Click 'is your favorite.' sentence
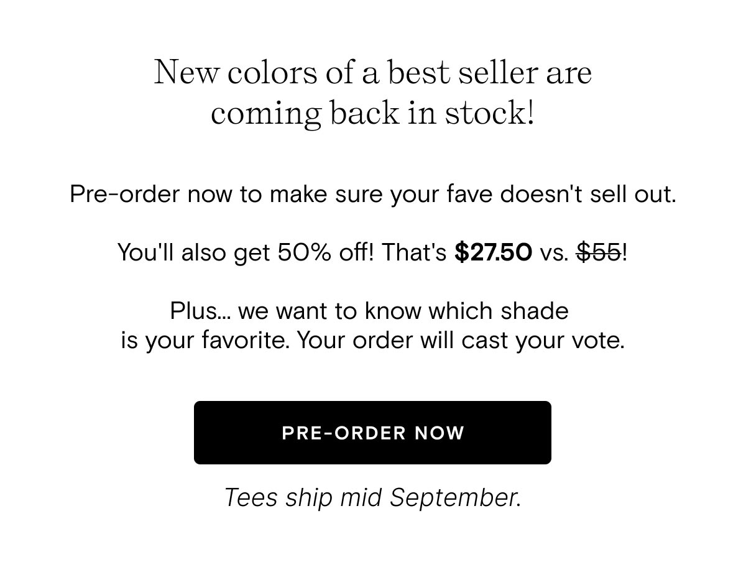Image resolution: width=746 pixels, height=580 pixels. pyautogui.click(x=205, y=341)
